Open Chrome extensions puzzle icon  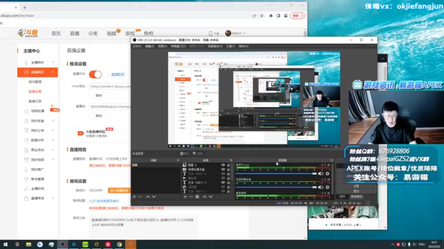271,16
